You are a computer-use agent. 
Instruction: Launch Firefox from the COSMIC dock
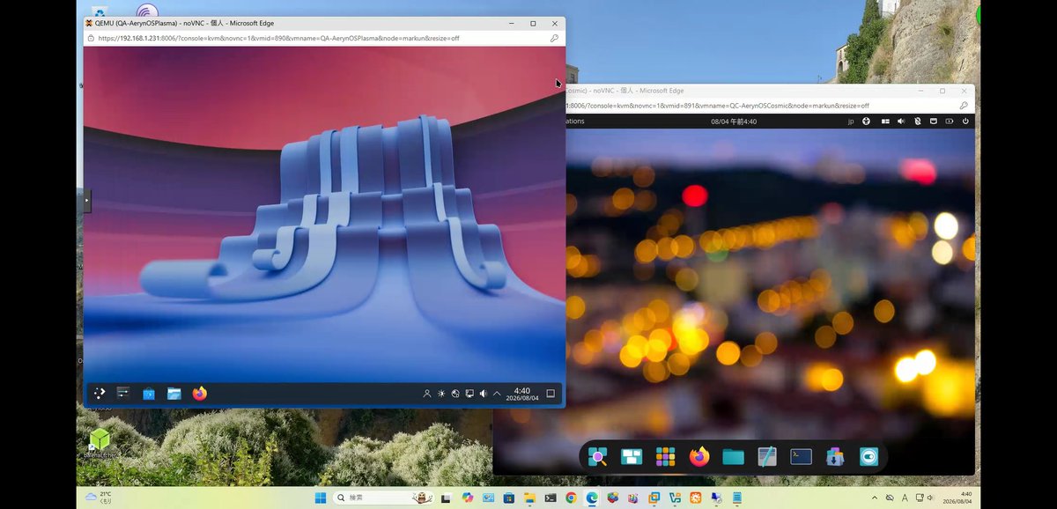click(699, 456)
